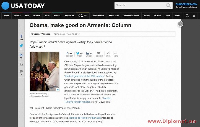Follow "the first genocide of the 20th century" link
Viewport: 200px width, 127px height.
point(84,76)
